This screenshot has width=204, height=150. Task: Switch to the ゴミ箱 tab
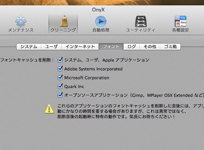[x=170, y=47]
